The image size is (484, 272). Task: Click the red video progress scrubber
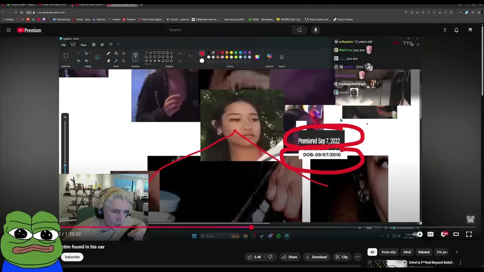click(251, 227)
